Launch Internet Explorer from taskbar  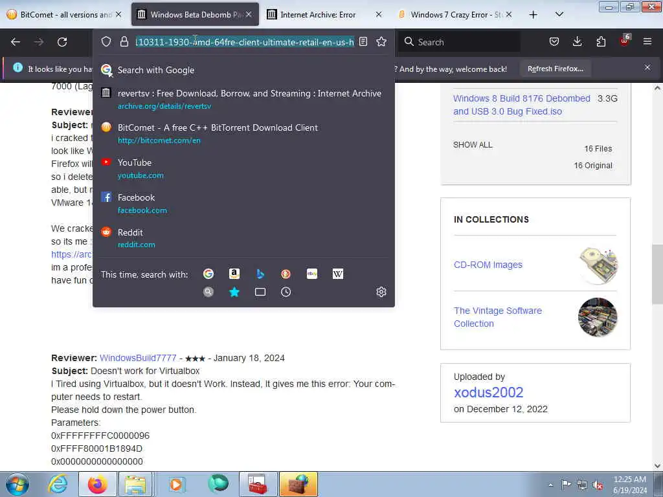pos(58,484)
